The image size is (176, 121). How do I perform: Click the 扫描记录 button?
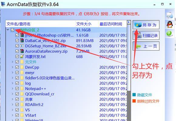tap(146, 35)
